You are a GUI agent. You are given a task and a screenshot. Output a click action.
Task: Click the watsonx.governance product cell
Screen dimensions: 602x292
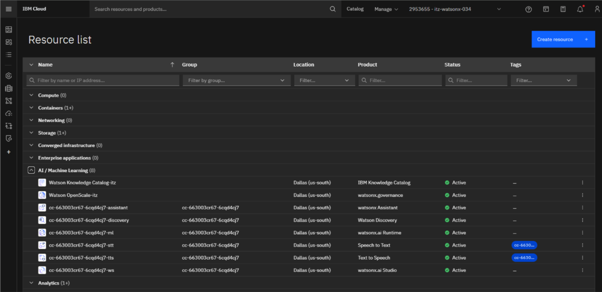pyautogui.click(x=381, y=195)
